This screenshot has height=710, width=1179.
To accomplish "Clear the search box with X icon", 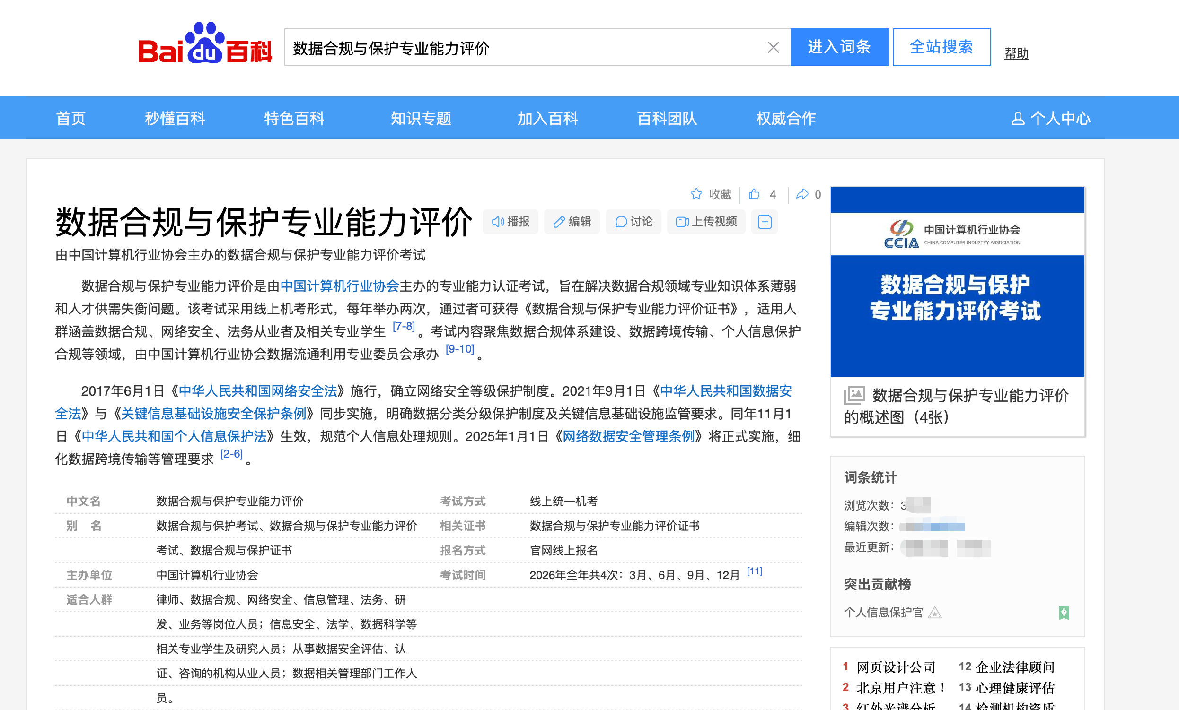I will point(773,47).
